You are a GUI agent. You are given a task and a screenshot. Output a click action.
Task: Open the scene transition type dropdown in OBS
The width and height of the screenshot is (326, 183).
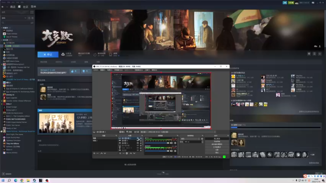point(190,139)
